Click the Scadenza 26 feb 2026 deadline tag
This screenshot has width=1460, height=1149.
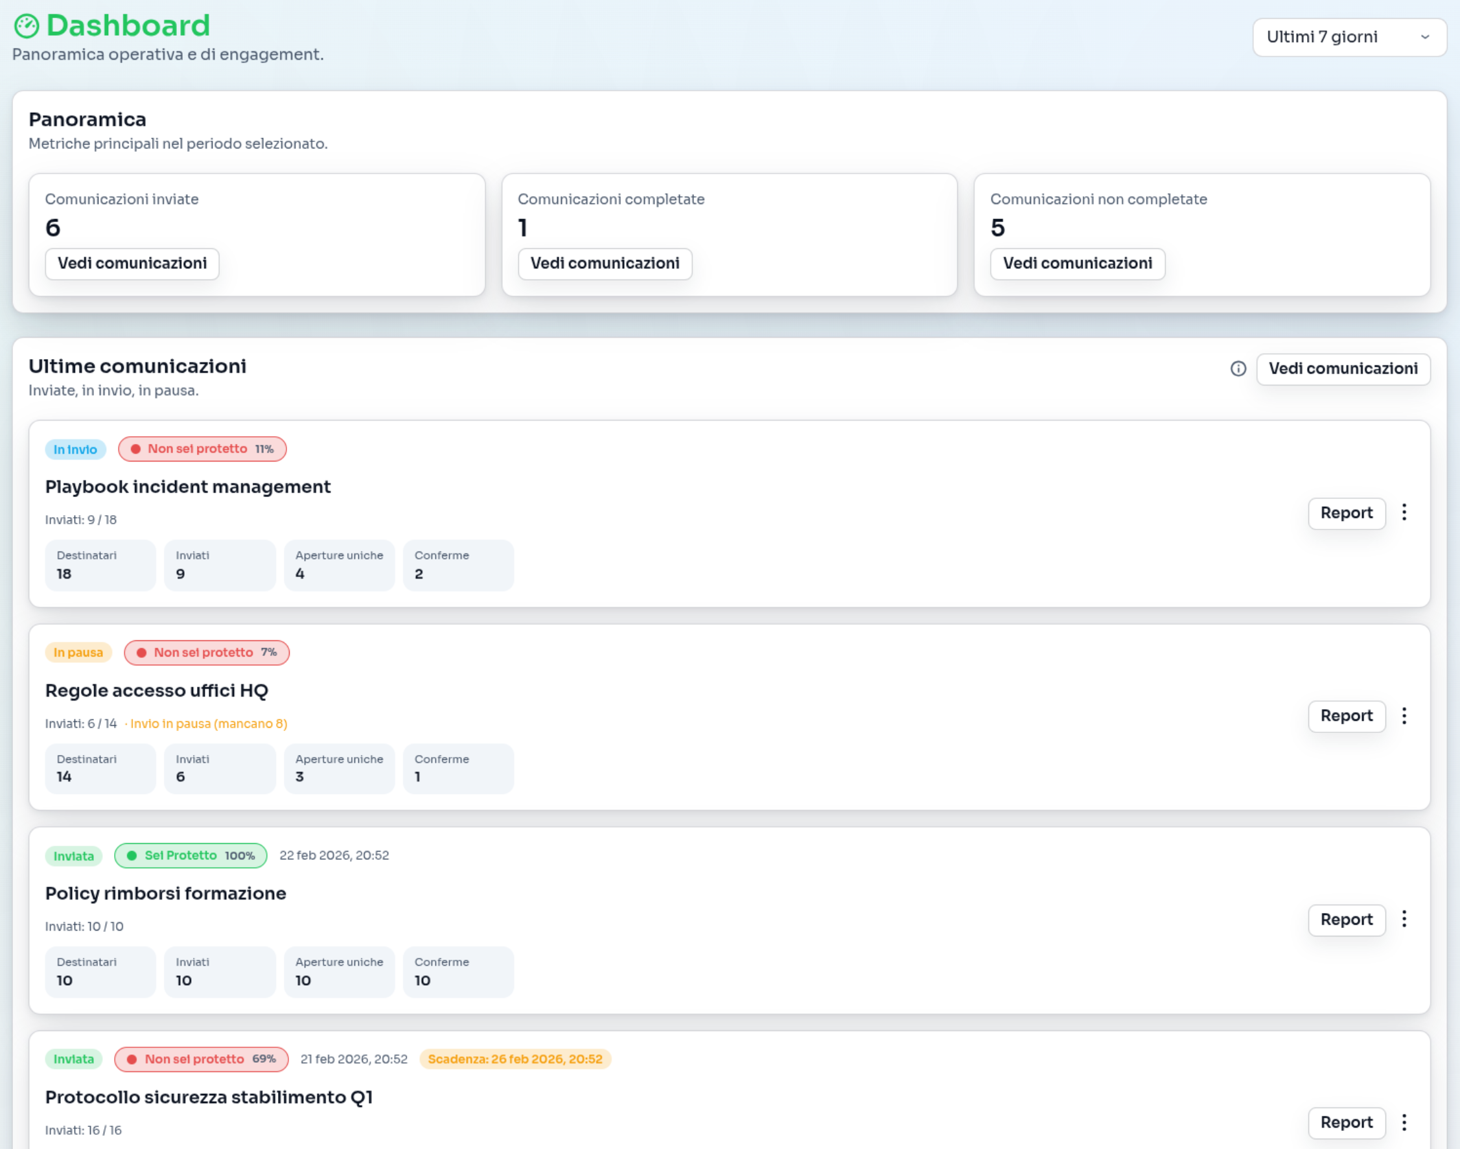515,1059
